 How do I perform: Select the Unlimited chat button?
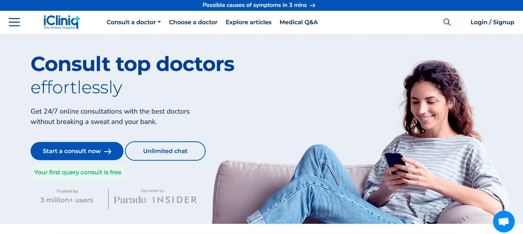point(165,151)
